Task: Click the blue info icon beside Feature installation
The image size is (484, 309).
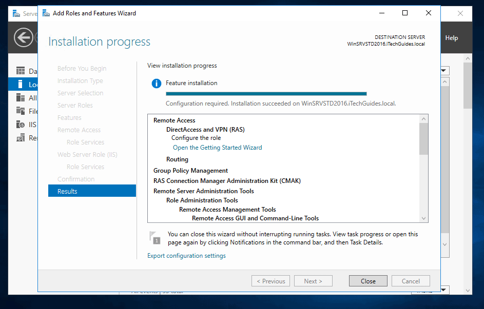Action: click(156, 84)
